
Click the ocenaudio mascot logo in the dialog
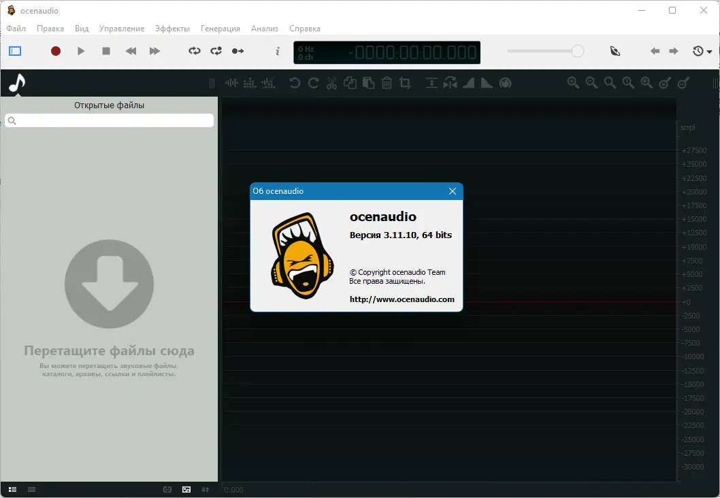click(x=302, y=256)
